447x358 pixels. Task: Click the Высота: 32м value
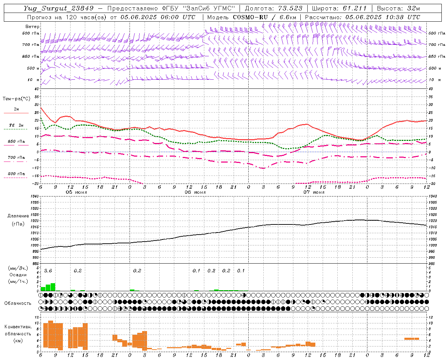tap(398, 8)
